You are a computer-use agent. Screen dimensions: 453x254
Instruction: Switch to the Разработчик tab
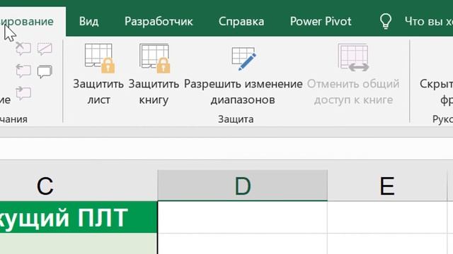[159, 22]
